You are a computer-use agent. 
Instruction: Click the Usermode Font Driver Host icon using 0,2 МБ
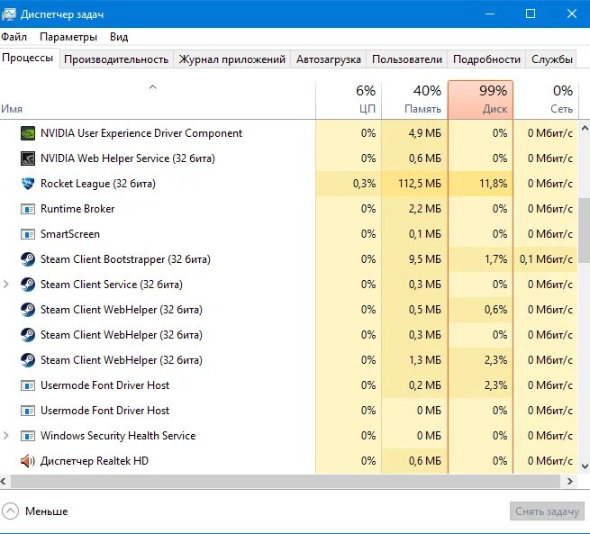(28, 385)
